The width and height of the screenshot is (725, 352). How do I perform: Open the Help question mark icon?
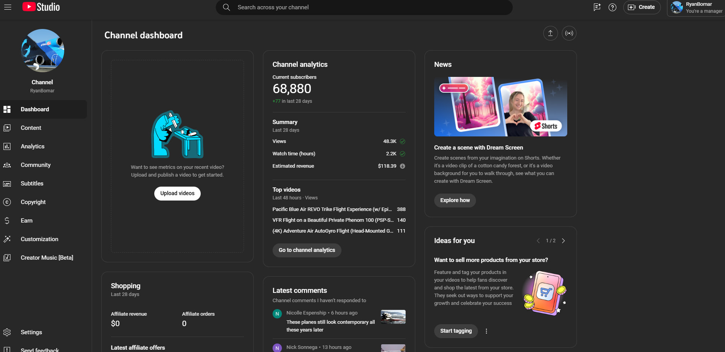coord(612,7)
